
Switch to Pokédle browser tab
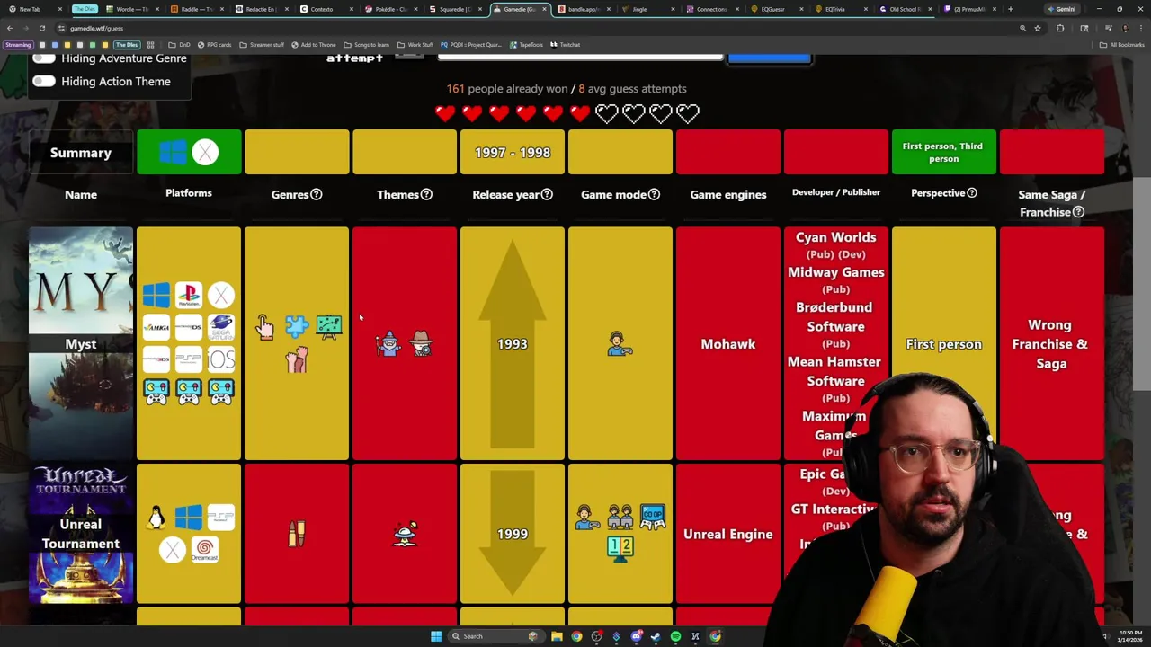391,9
